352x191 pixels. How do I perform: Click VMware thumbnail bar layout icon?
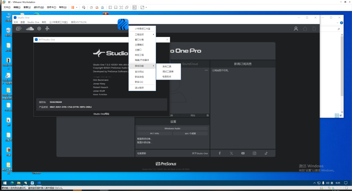pyautogui.click(x=115, y=8)
